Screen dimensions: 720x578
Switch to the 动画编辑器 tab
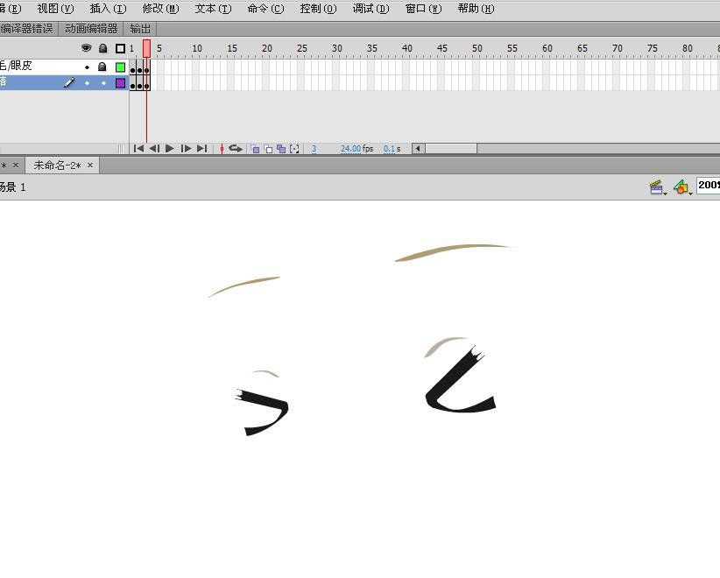(91, 29)
